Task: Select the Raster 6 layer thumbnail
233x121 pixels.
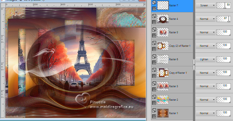Action: tap(163, 59)
